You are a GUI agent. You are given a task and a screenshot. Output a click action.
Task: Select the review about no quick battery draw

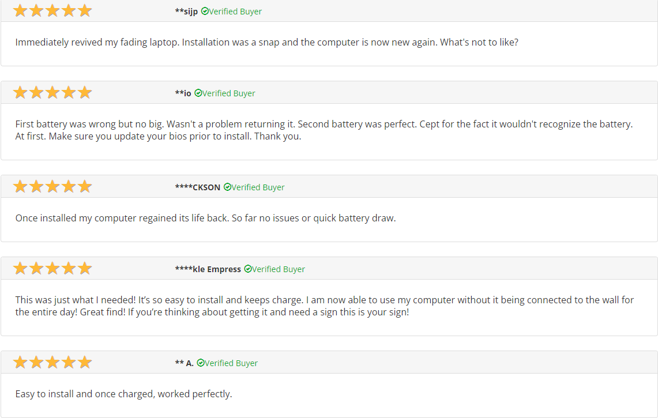pos(205,219)
